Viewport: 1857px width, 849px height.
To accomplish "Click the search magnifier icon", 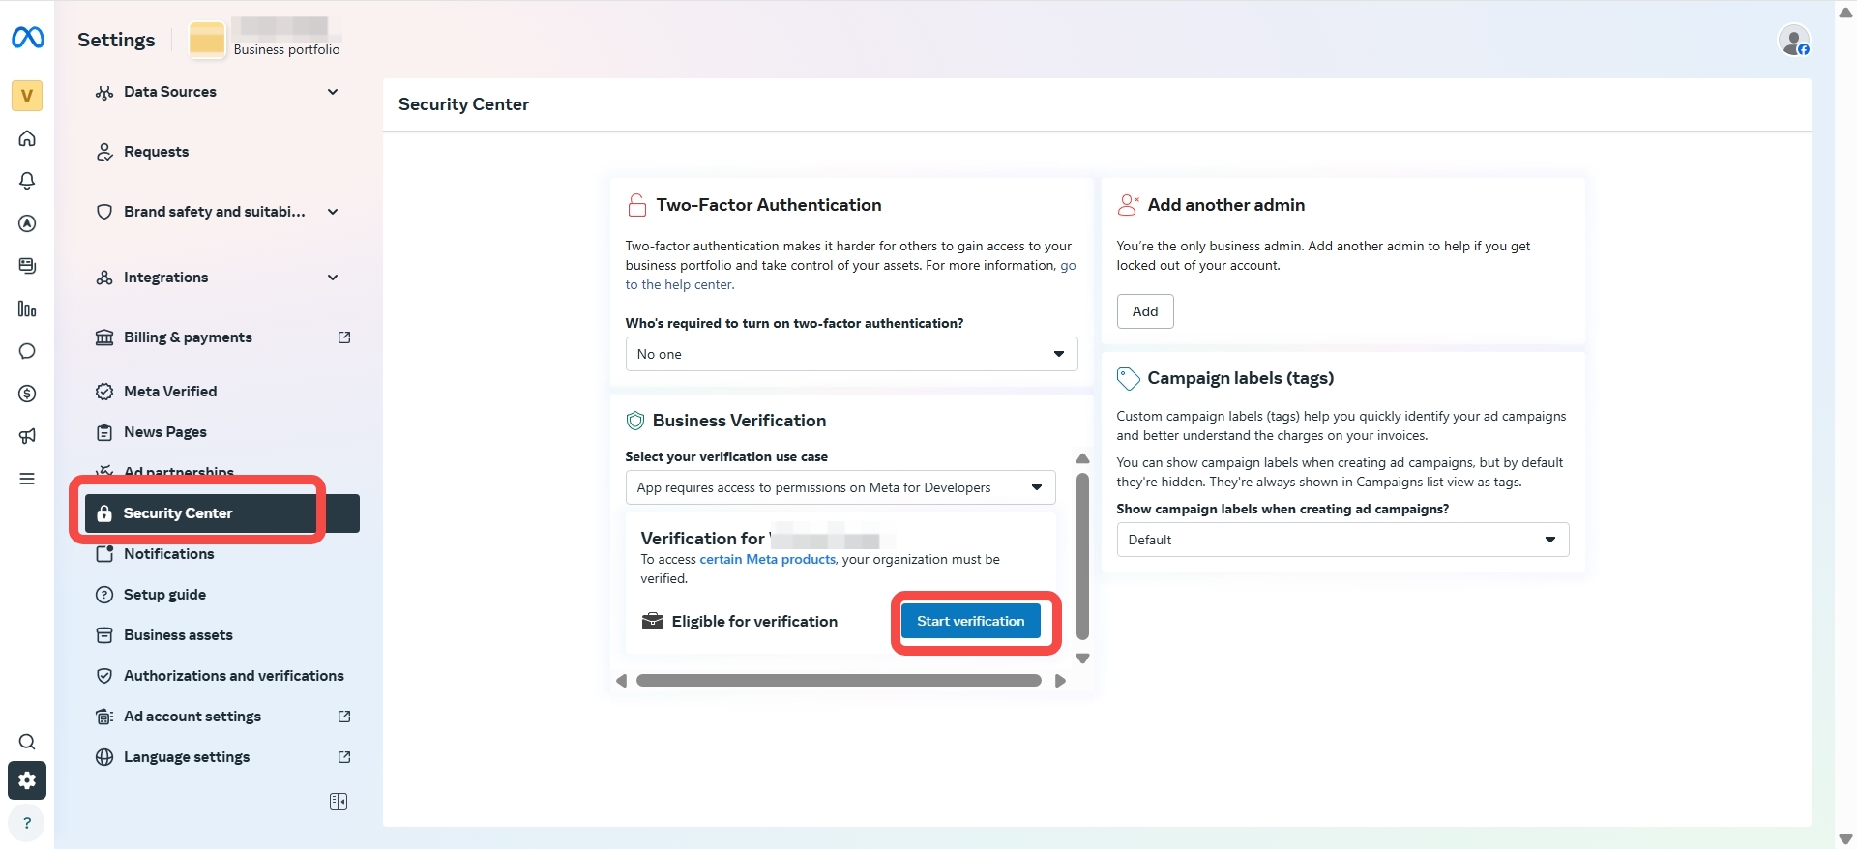I will [x=27, y=742].
